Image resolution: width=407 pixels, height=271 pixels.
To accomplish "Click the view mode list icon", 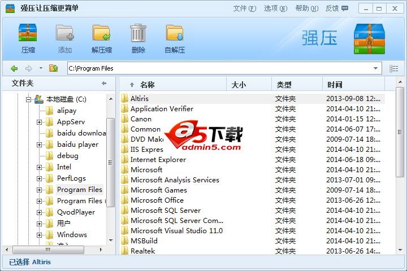I will [393, 68].
